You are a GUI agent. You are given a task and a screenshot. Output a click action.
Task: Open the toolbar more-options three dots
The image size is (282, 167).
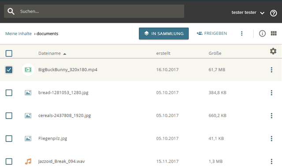point(242,33)
